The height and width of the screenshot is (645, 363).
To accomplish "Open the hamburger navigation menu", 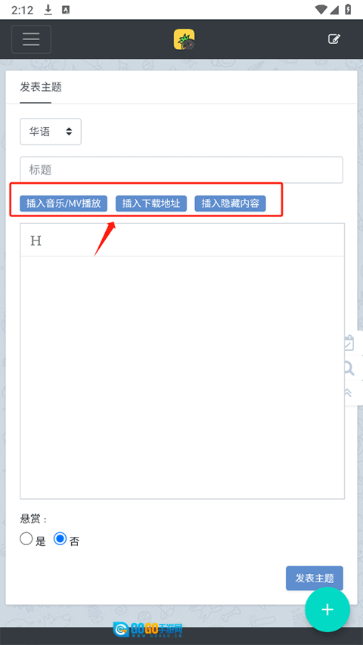I will (31, 39).
